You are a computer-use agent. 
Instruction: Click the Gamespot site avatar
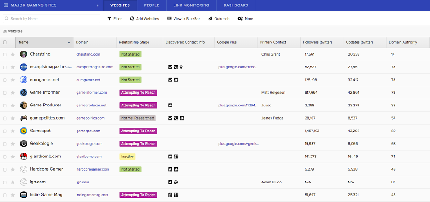(x=24, y=131)
